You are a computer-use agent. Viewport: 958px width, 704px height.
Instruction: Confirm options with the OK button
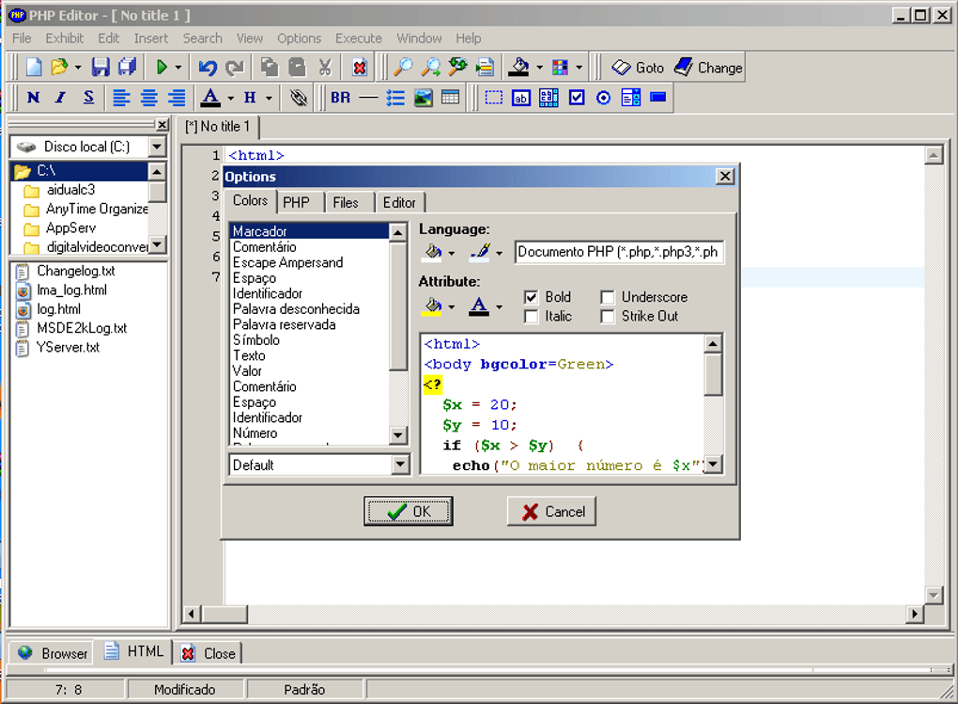[x=409, y=511]
